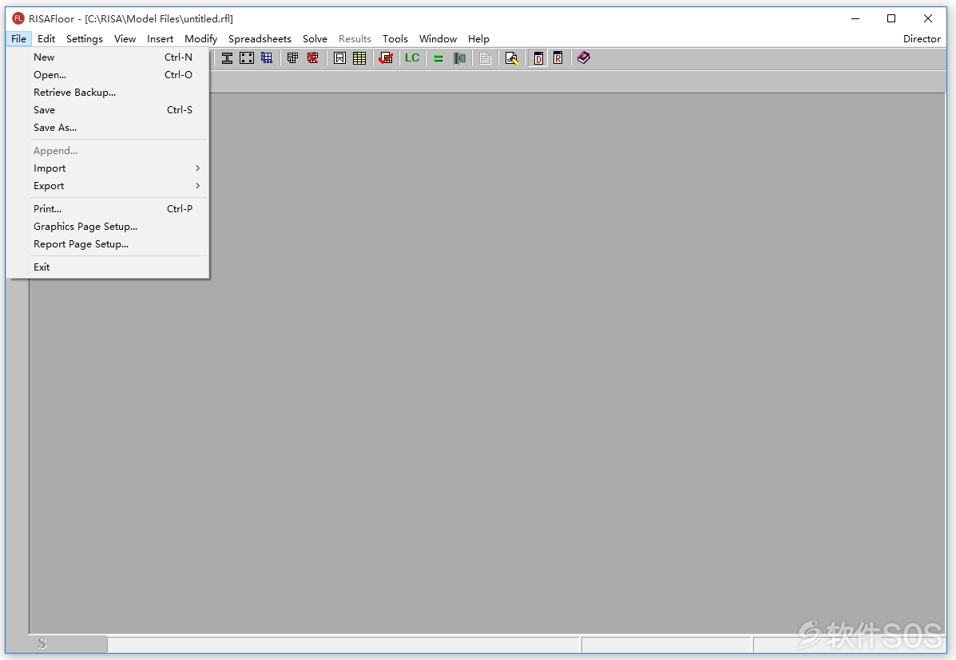The width and height of the screenshot is (956, 660).
Task: Click the yellow table spreadsheet icon
Action: pos(359,58)
